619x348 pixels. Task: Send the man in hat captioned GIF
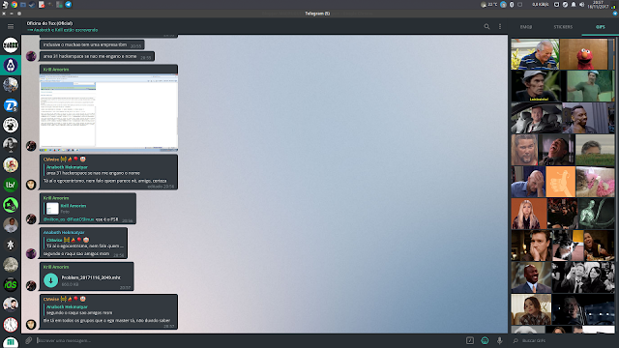pyautogui.click(x=535, y=86)
